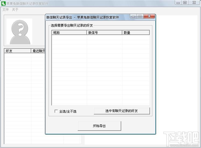Screen dimensions: 201x148
Task: Sort by 数量 column header in export dialog
Action: 136,33
